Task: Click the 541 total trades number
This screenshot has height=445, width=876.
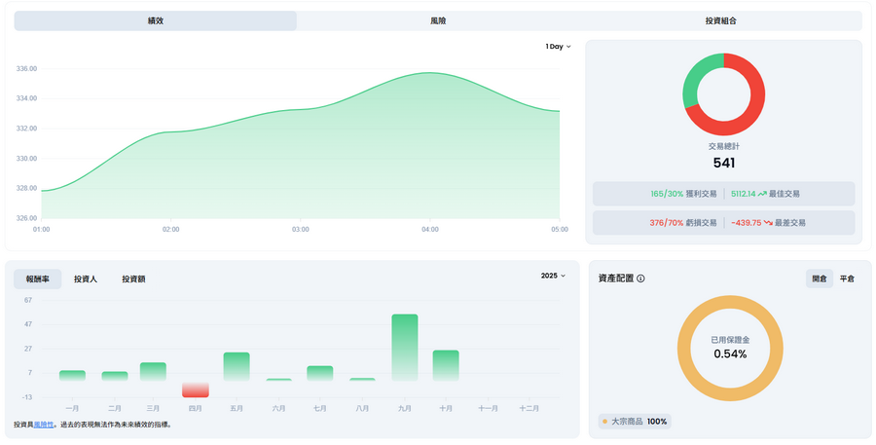Action: click(724, 163)
